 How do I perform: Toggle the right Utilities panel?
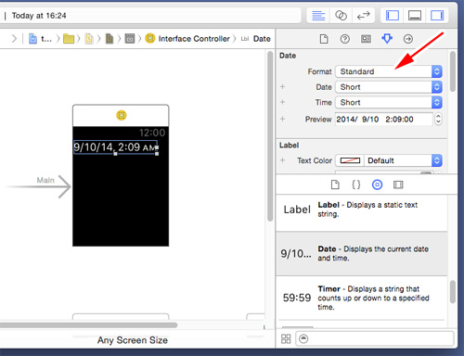[437, 16]
